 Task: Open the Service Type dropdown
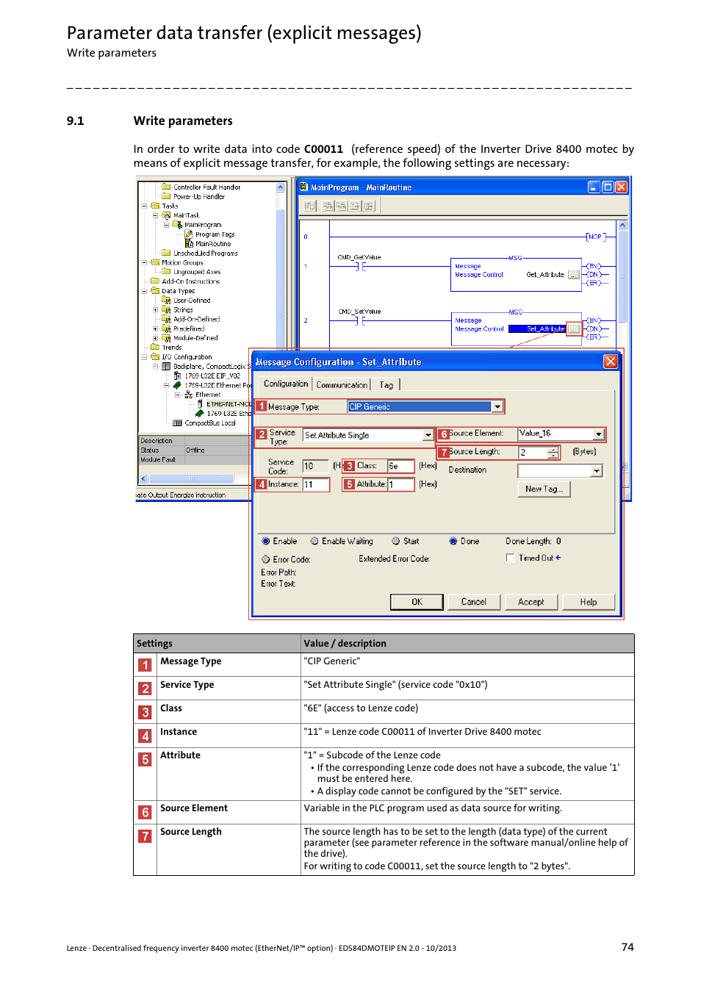point(428,435)
